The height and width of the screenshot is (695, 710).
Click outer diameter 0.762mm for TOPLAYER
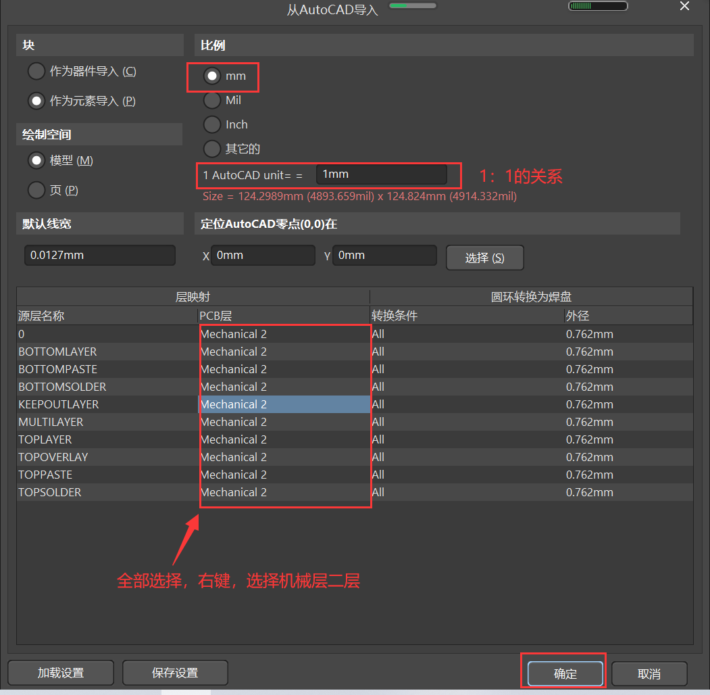628,439
